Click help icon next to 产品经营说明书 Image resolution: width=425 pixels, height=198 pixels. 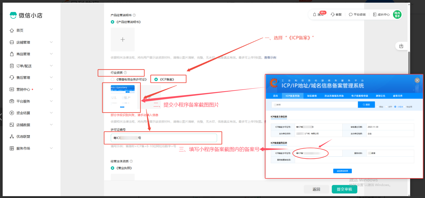134,15
